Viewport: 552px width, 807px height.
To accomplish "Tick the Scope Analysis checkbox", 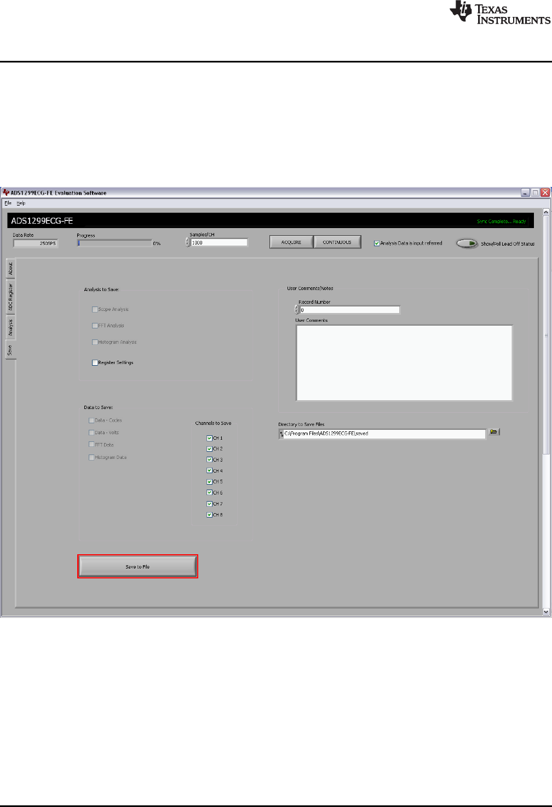I will (95, 309).
